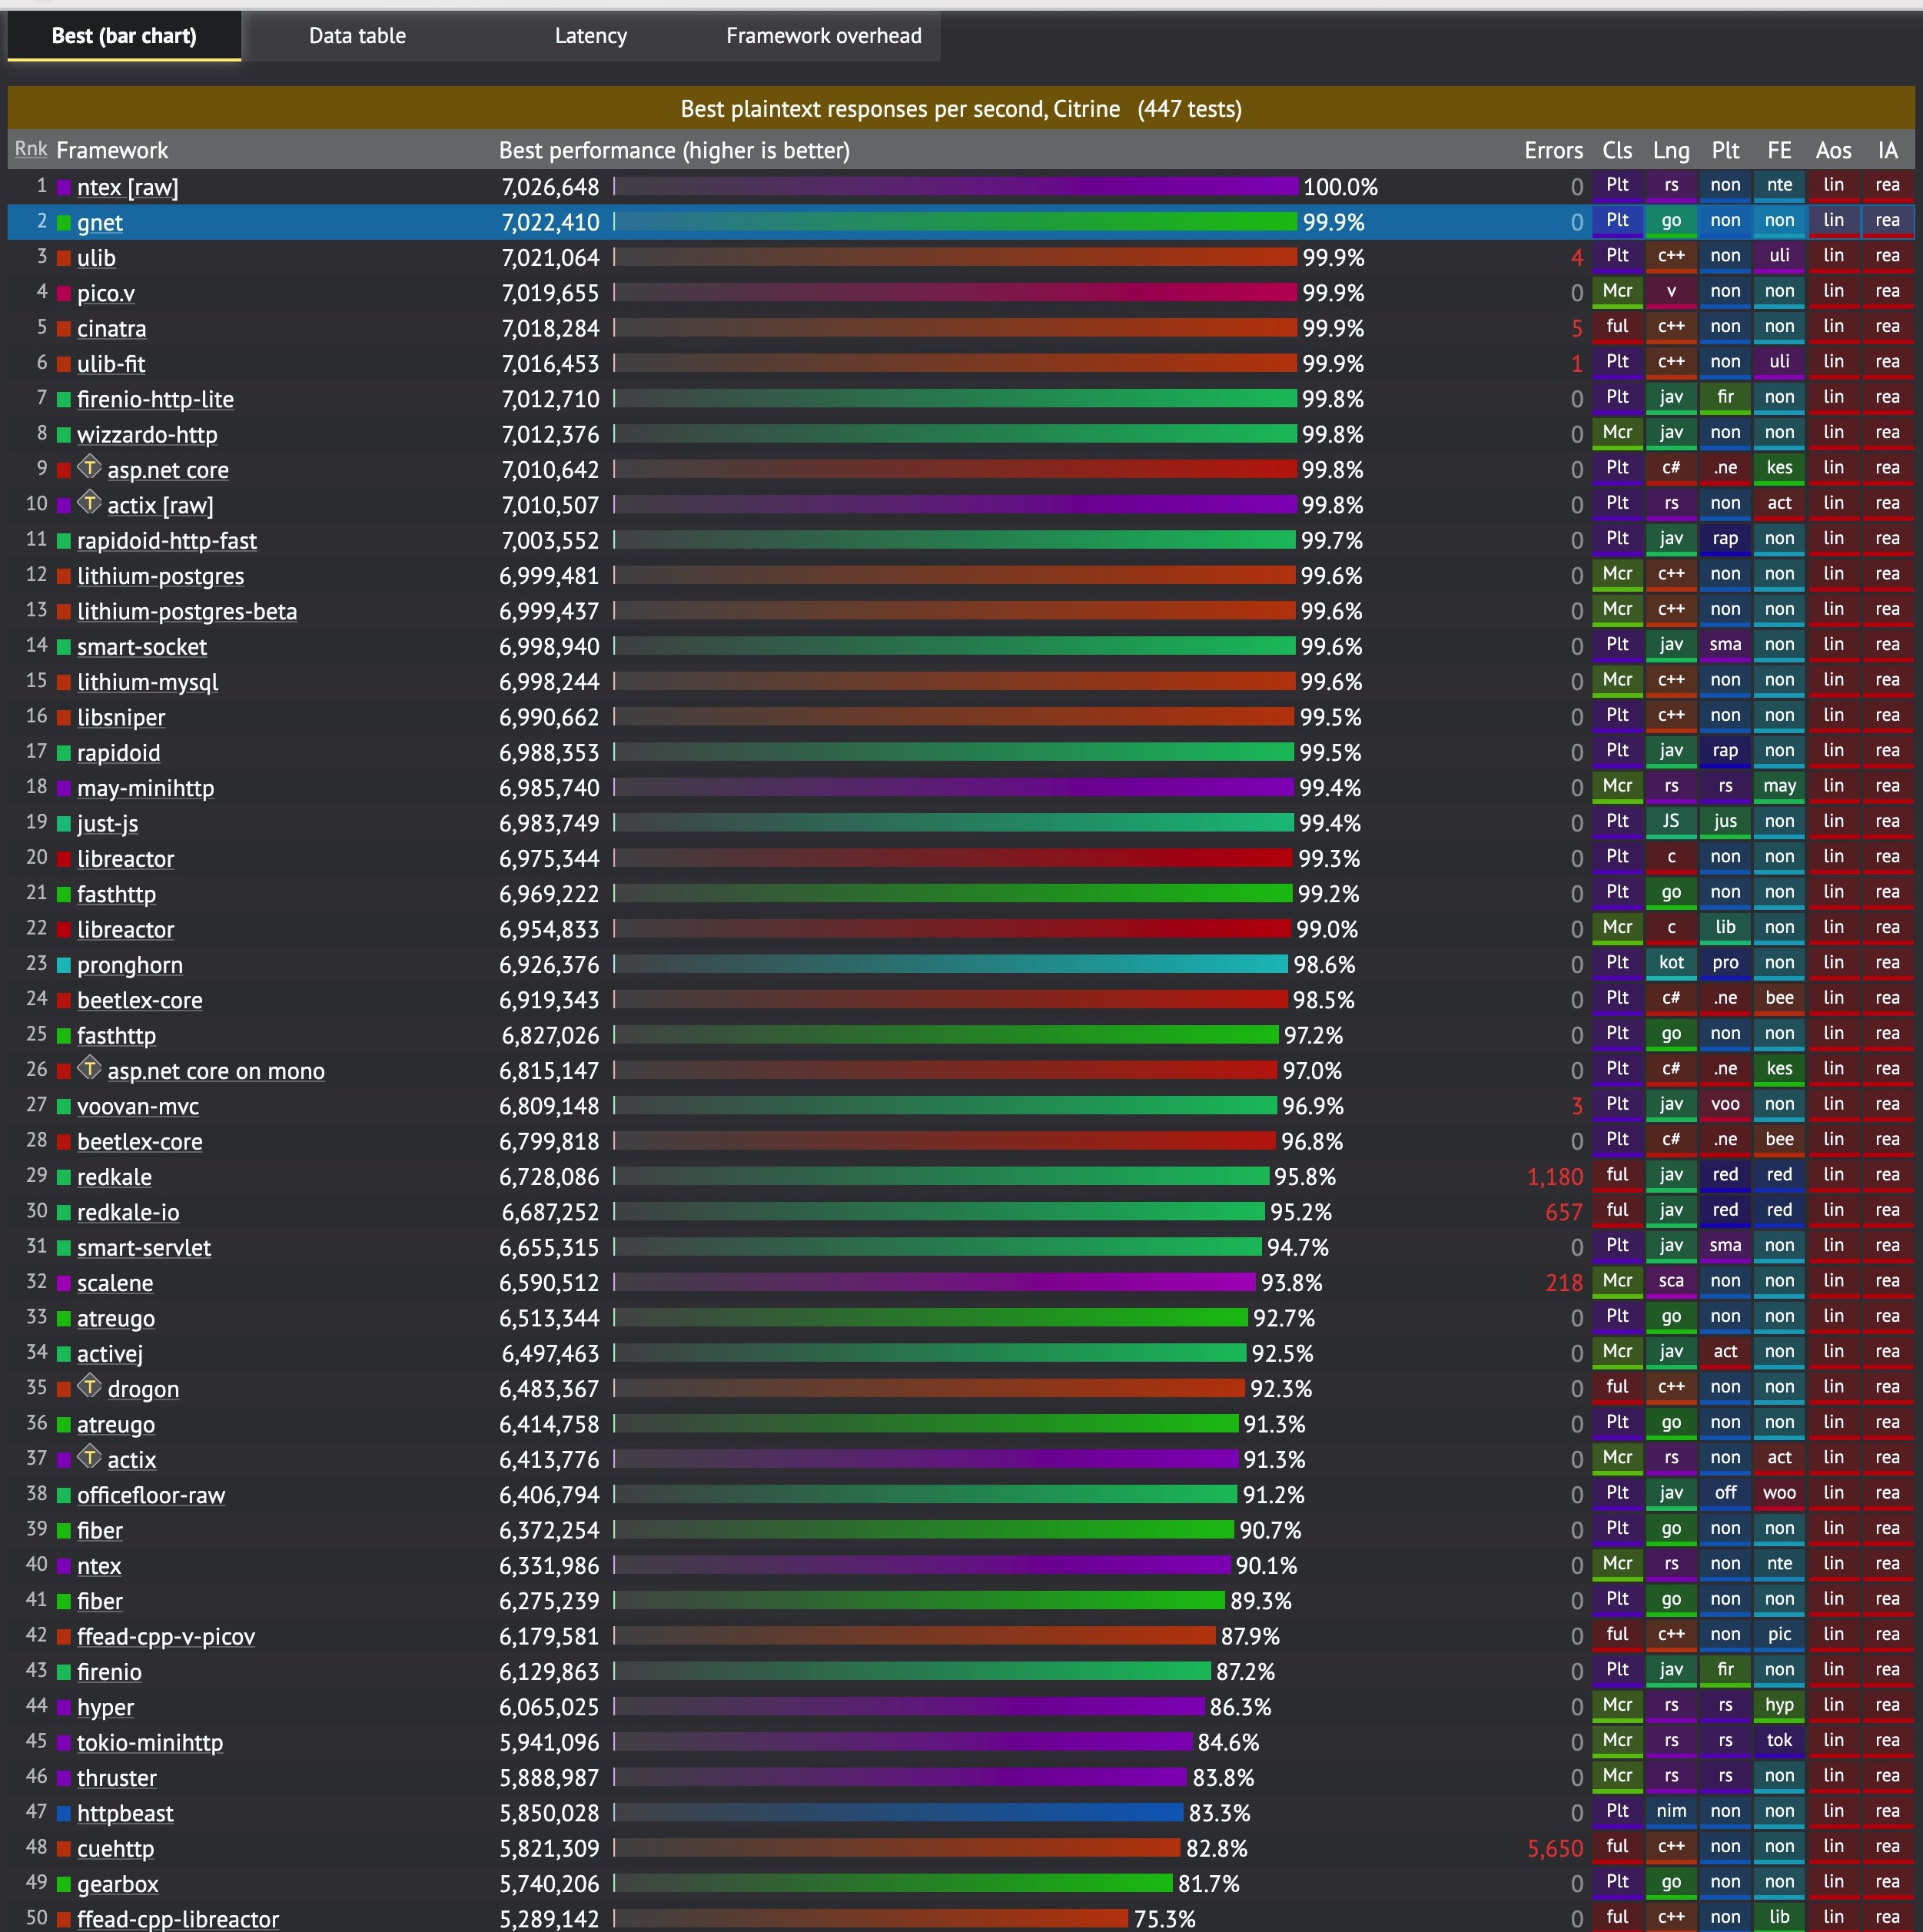Click the badge icon beside actix at rank 37
The height and width of the screenshot is (1932, 1923).
(x=90, y=1457)
